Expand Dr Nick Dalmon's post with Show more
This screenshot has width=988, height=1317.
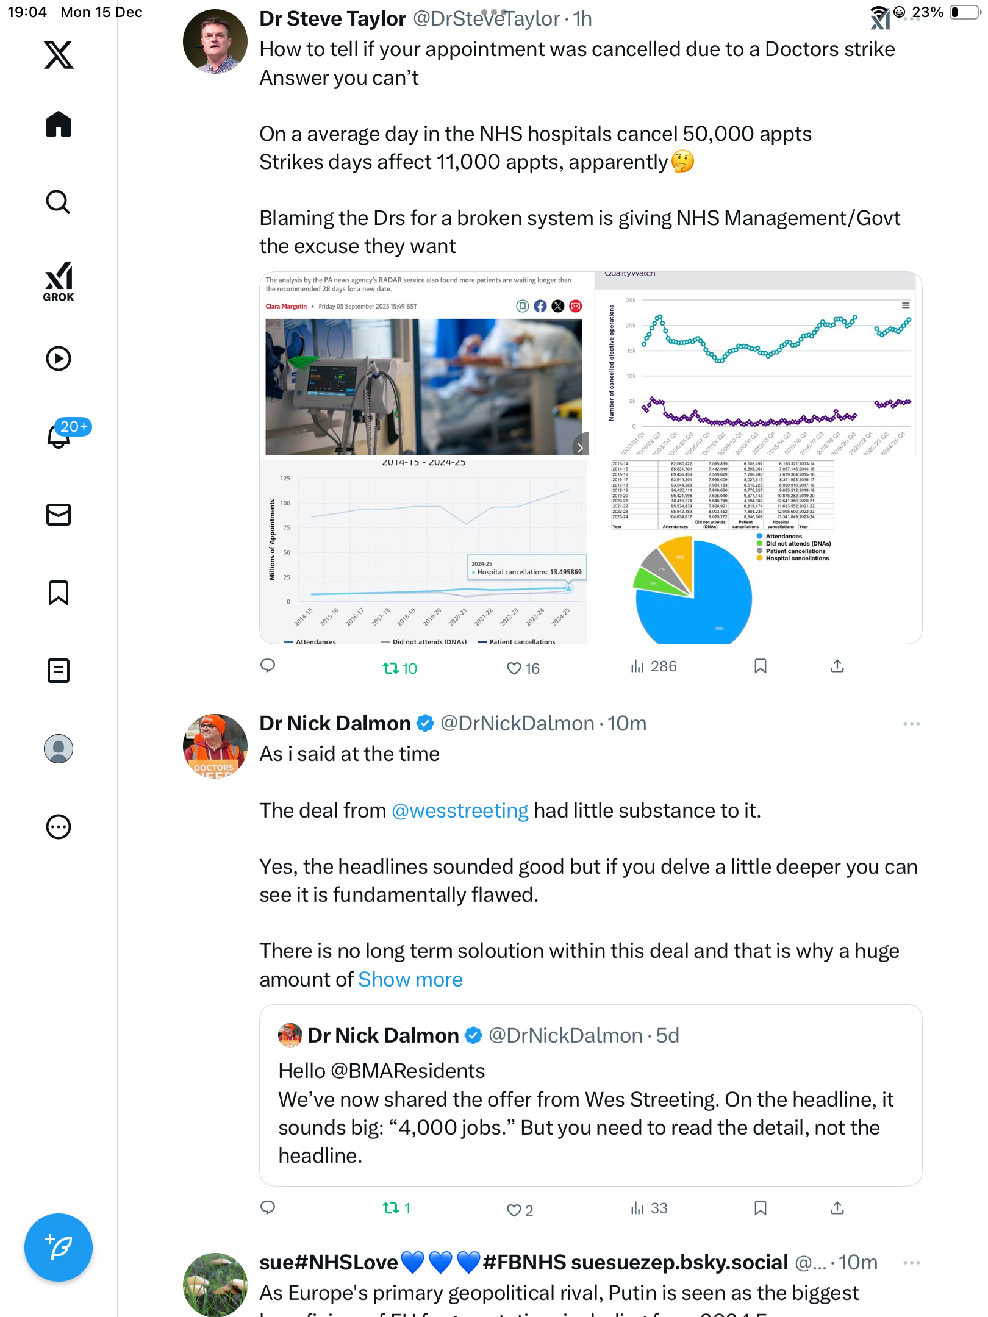(410, 979)
